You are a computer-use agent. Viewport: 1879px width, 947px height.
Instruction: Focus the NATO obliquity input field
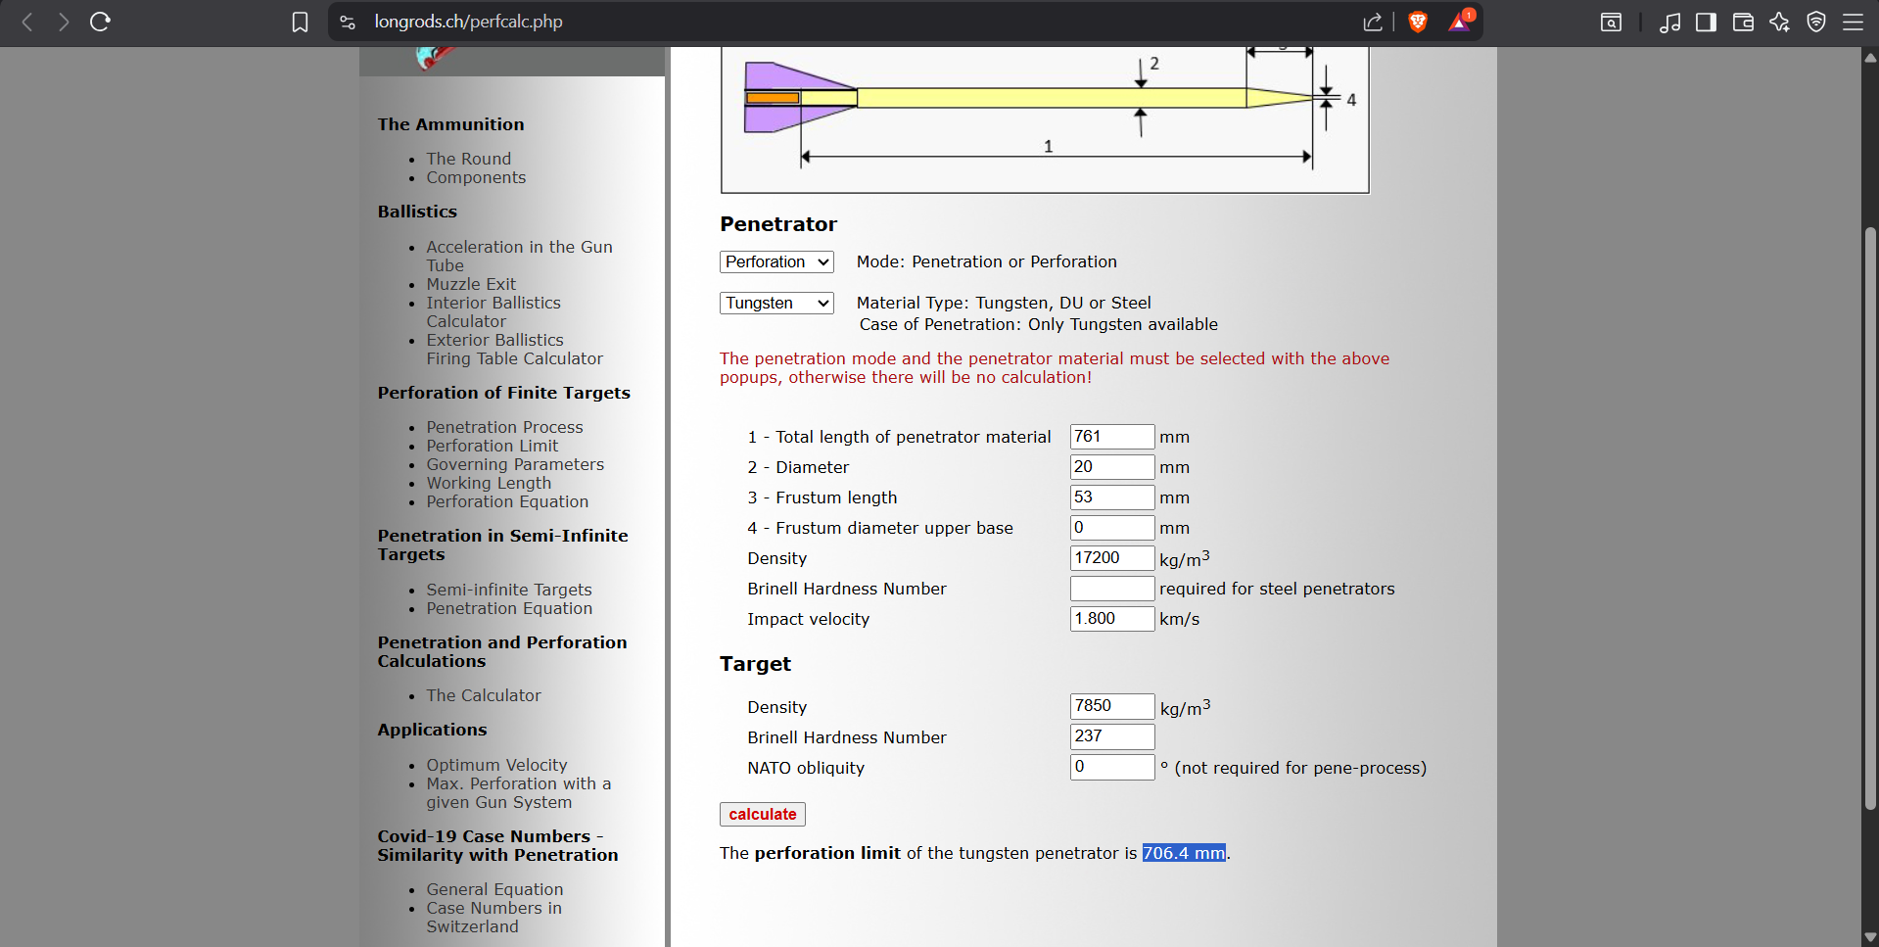(x=1111, y=767)
